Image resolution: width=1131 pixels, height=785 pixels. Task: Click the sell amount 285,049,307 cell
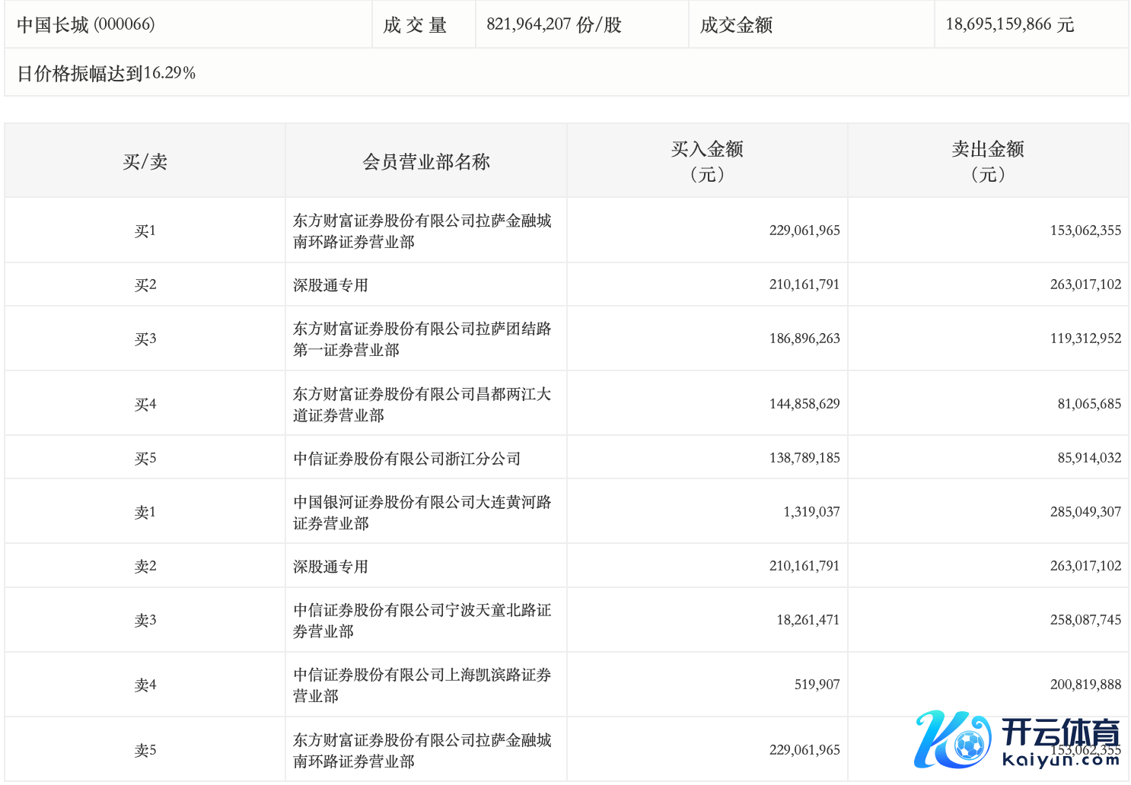click(x=1085, y=512)
